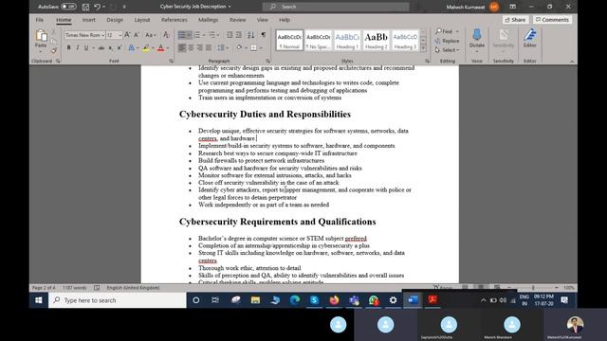Apply superscript formatting

coord(120,48)
